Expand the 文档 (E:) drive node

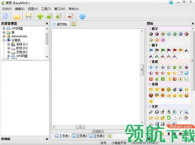point(9,52)
